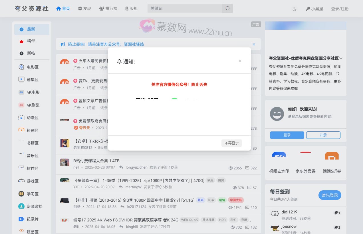Select the 4K电影 category icon
Image resolution: width=363 pixels, height=234 pixels.
[21, 92]
